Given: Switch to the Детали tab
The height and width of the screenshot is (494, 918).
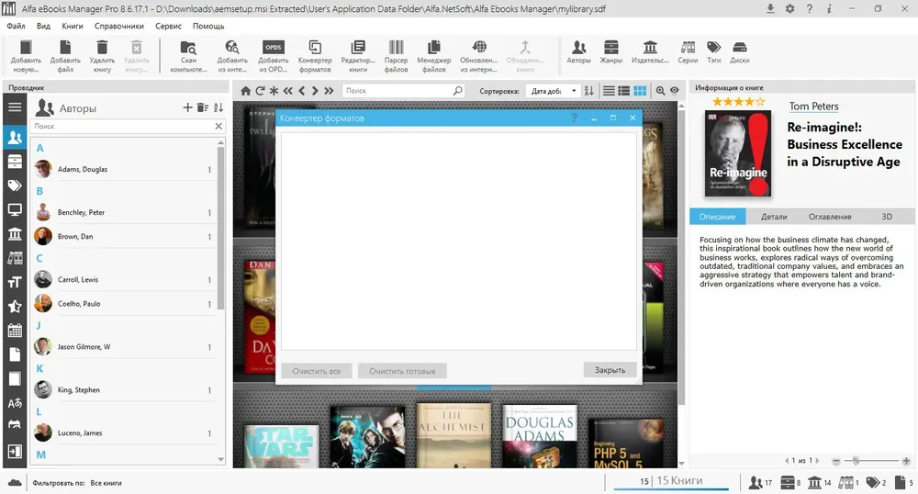Looking at the screenshot, I should tap(773, 217).
